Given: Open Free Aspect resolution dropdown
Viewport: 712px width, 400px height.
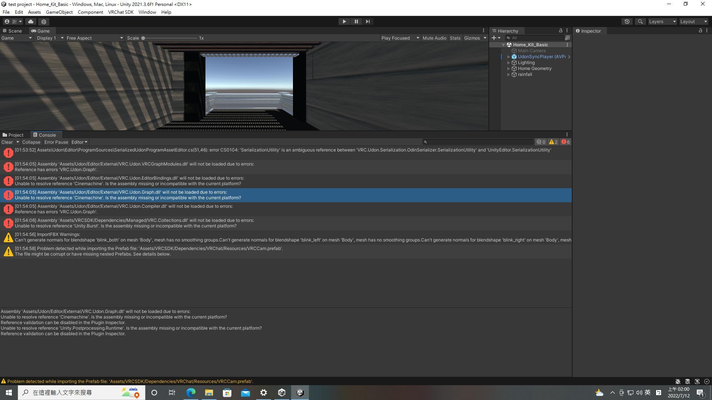Looking at the screenshot, I should point(95,38).
